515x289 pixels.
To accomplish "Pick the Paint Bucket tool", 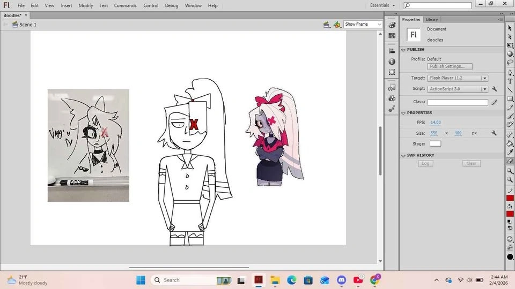I will 510,143.
